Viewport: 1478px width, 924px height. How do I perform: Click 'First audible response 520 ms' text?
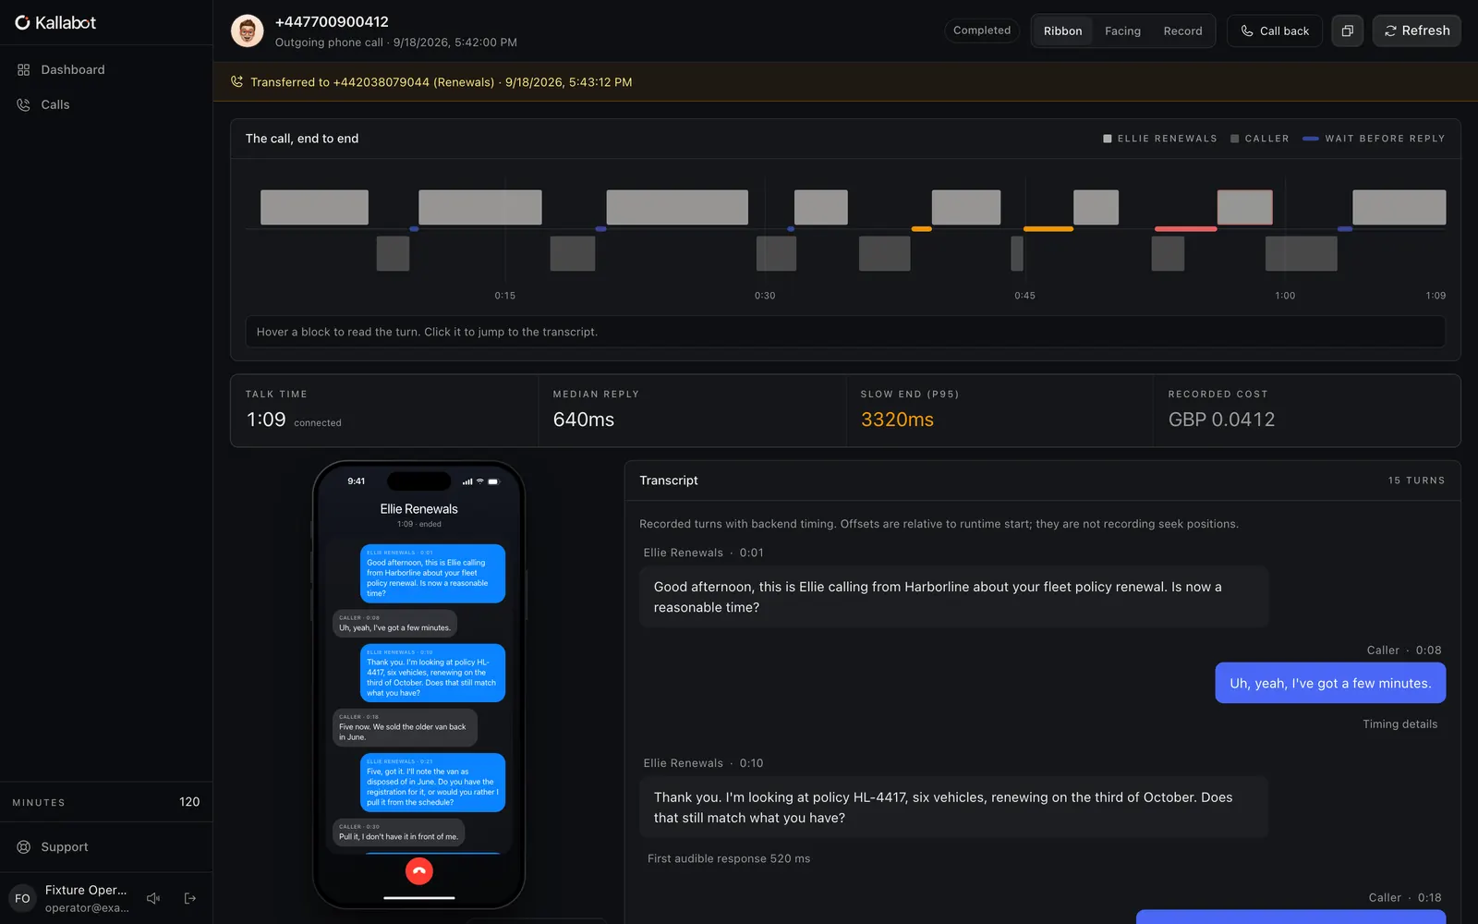(x=729, y=858)
